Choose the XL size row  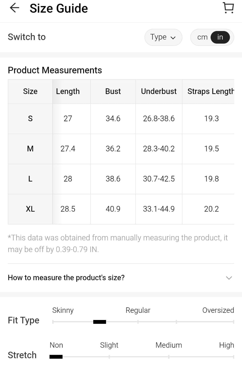[x=30, y=209]
